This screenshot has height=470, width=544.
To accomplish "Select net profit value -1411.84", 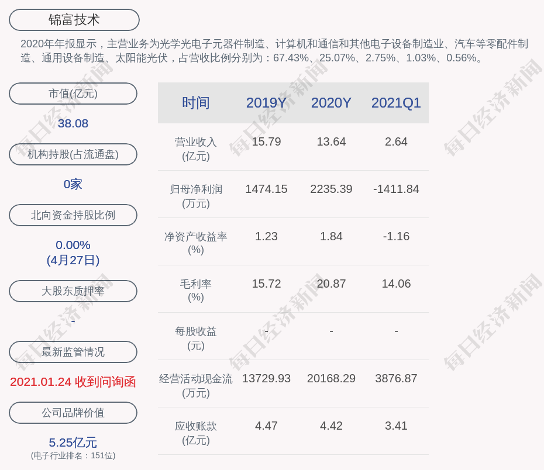I will (x=396, y=189).
